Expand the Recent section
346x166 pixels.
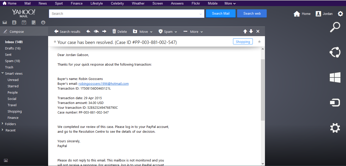2,130
